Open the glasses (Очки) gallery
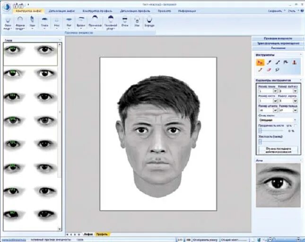Screen dimensions: 305x242 [x=125, y=22]
